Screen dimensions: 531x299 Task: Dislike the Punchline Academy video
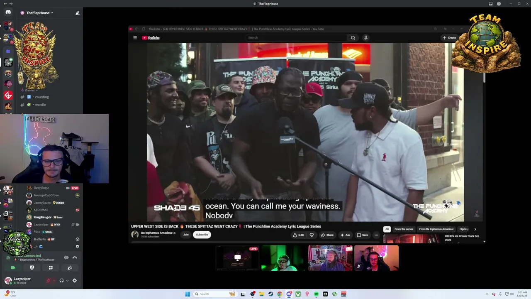pyautogui.click(x=312, y=235)
